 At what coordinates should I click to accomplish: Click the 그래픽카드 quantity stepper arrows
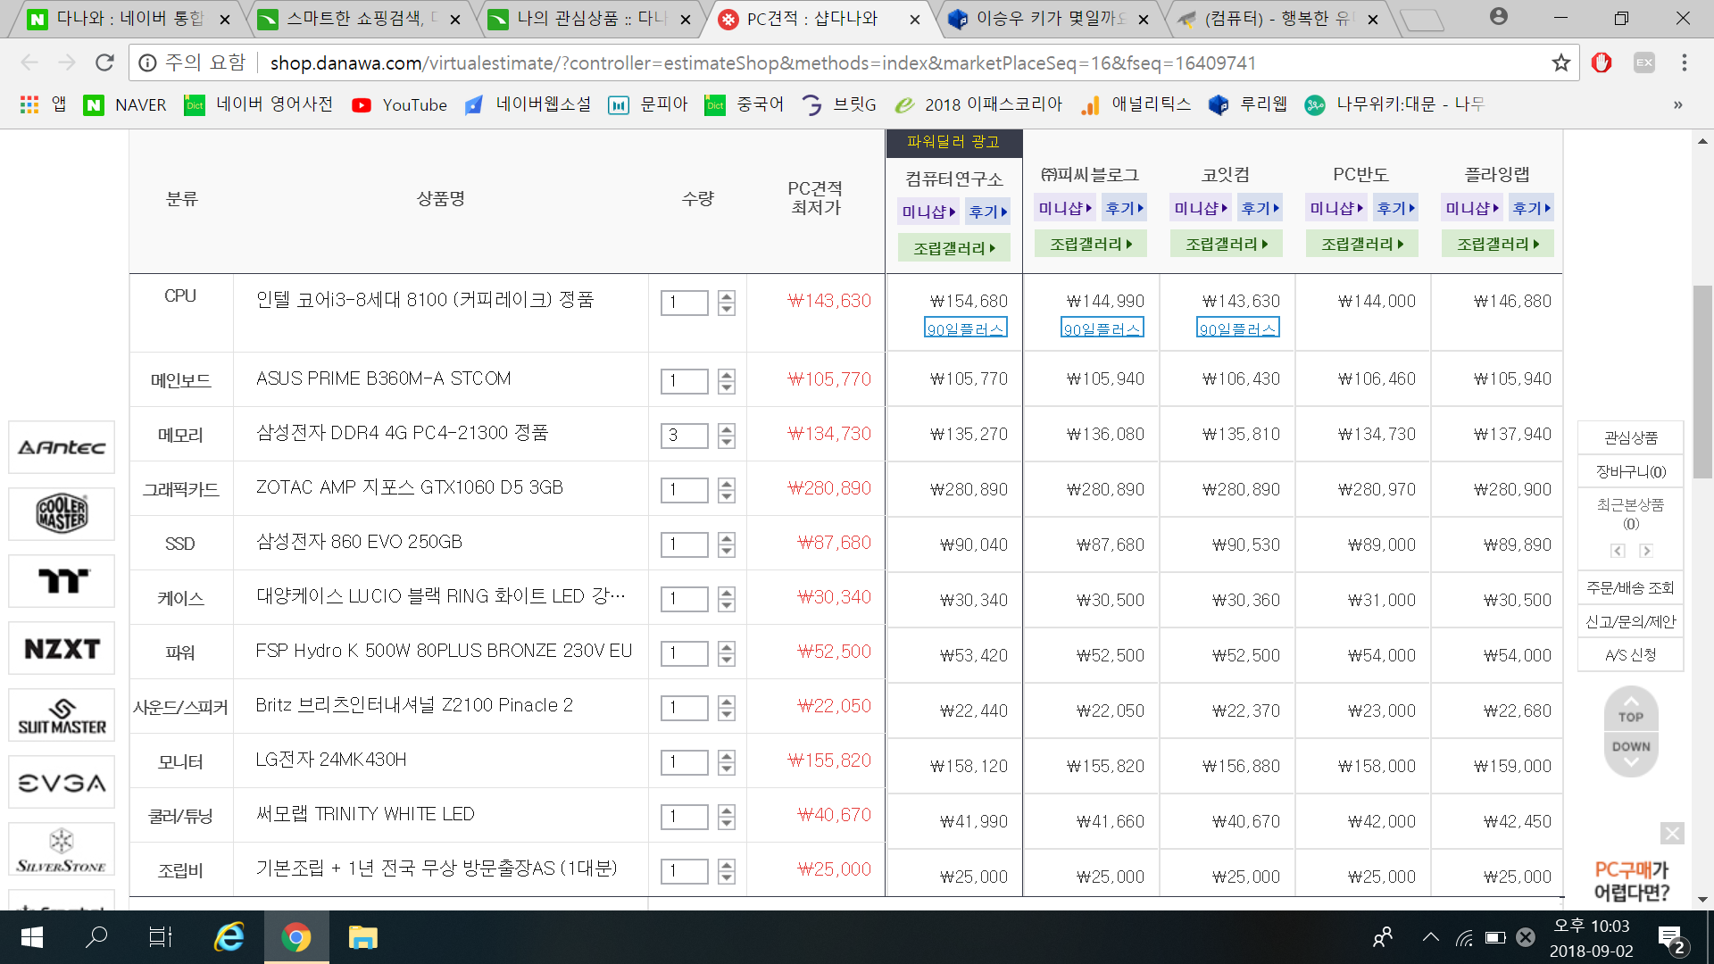tap(727, 490)
